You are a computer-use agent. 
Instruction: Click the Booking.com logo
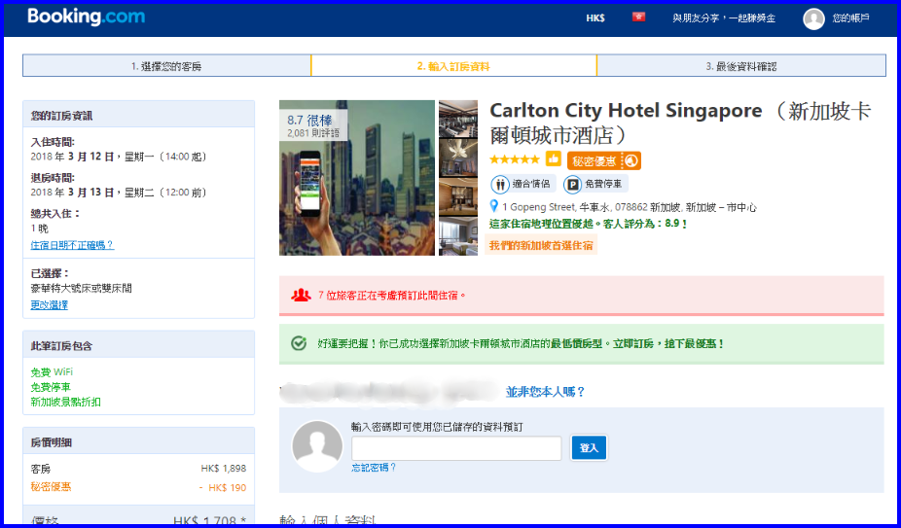coord(87,17)
